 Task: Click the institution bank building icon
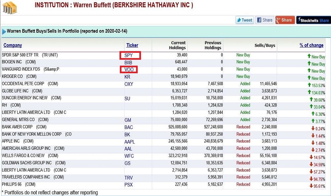[10, 8]
